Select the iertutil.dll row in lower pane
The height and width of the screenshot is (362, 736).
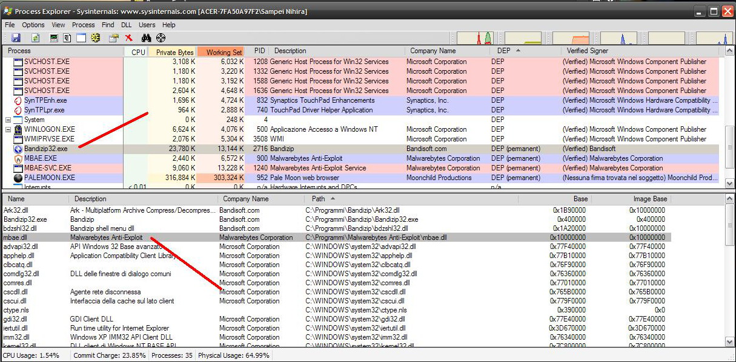[336, 328]
